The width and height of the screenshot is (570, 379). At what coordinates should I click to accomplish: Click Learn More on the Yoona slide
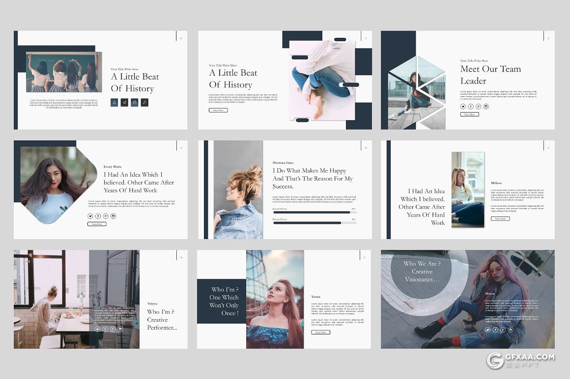pyautogui.click(x=320, y=332)
